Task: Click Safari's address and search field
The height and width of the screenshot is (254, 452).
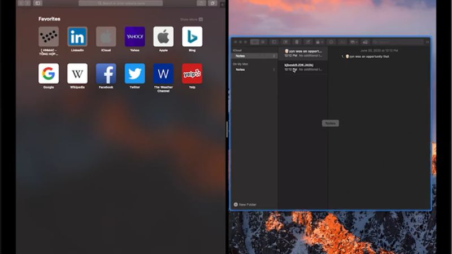Action: point(120,3)
